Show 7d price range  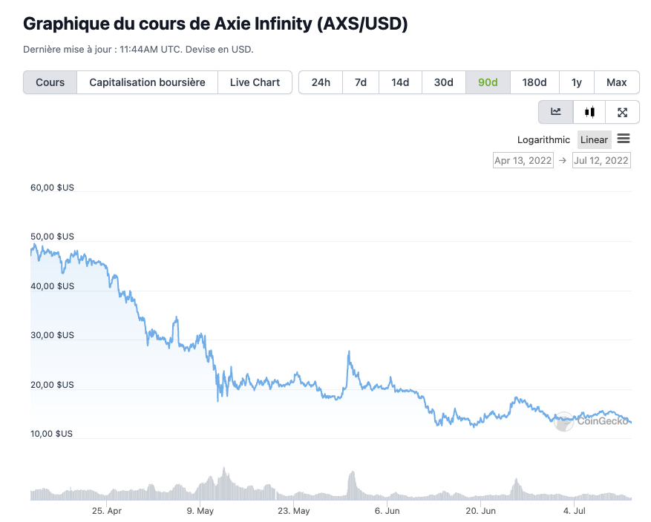(361, 82)
